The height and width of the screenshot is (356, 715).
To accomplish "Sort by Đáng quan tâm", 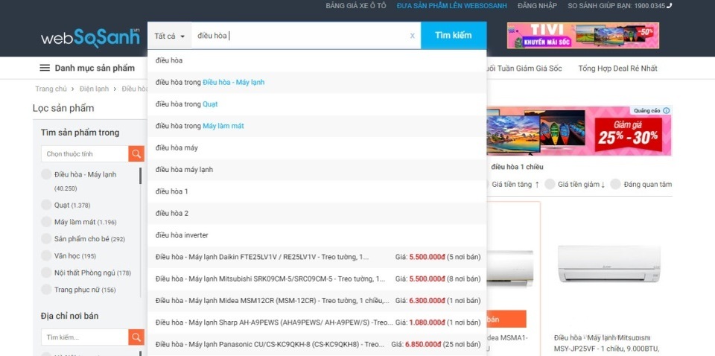I will pyautogui.click(x=642, y=184).
